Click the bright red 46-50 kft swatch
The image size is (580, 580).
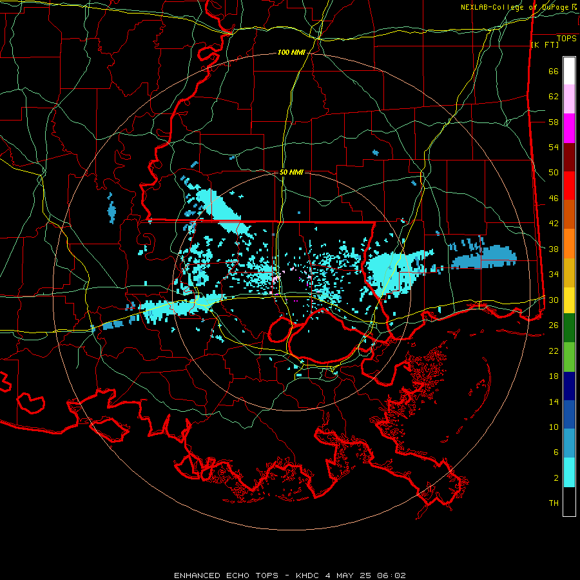tap(569, 186)
